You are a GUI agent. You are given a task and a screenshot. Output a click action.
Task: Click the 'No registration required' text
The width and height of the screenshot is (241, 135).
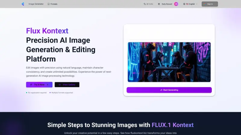click(37, 93)
